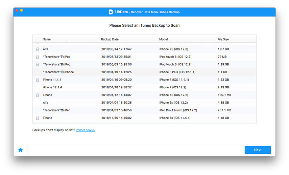Click file size '1.07 GB'

[223, 49]
